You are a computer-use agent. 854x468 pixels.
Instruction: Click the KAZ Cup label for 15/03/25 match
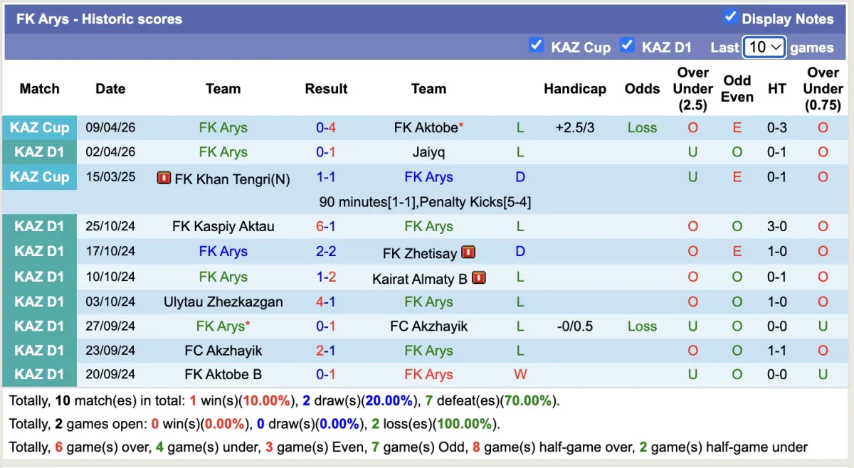[40, 177]
